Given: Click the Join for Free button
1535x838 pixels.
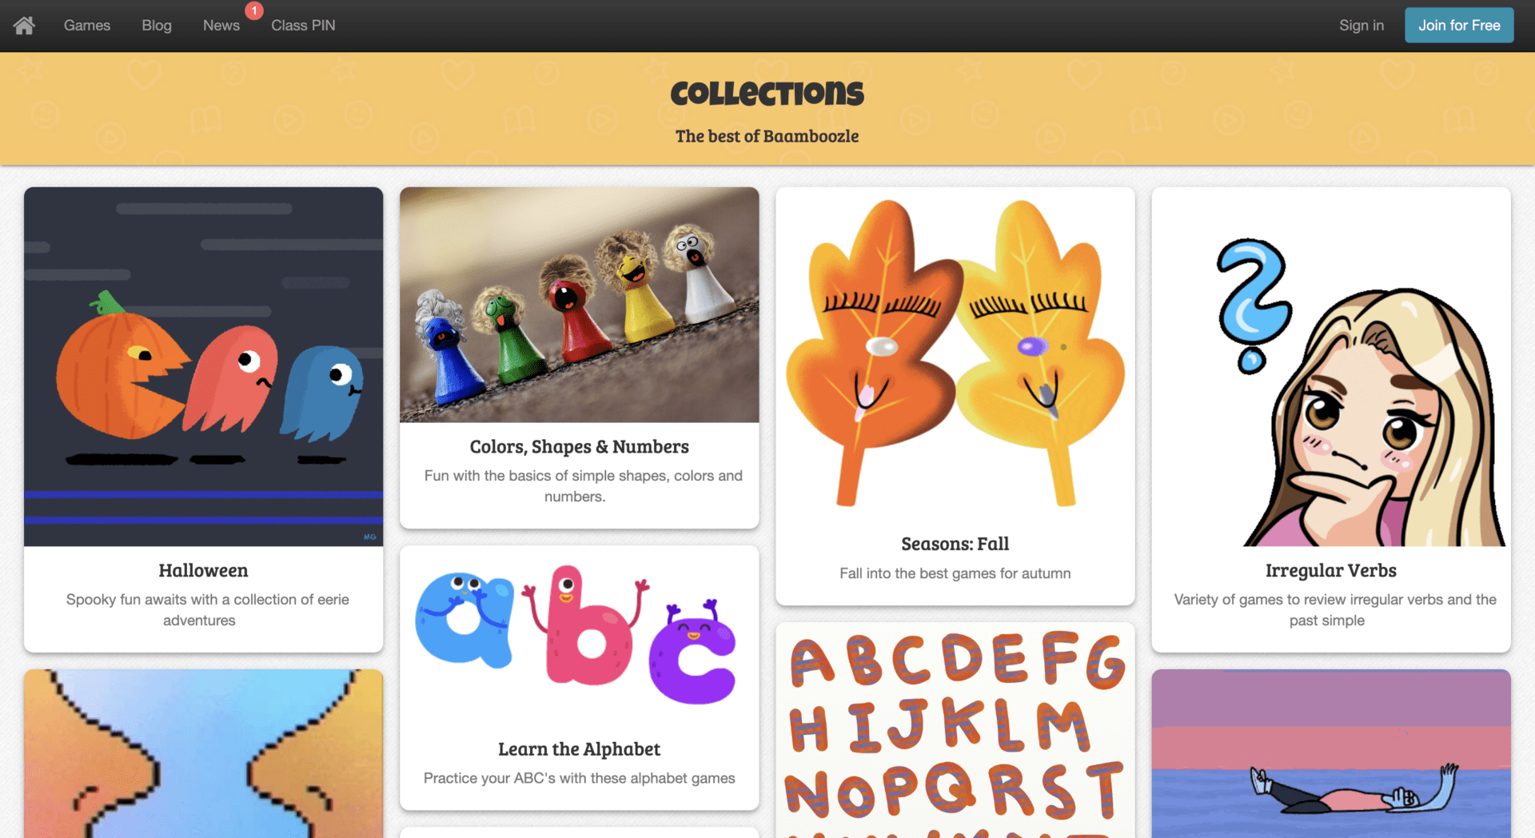Looking at the screenshot, I should [1459, 26].
